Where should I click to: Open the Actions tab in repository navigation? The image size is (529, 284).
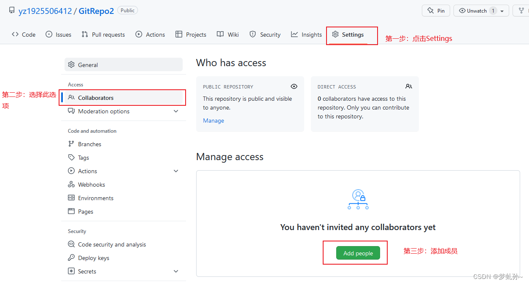coord(150,35)
